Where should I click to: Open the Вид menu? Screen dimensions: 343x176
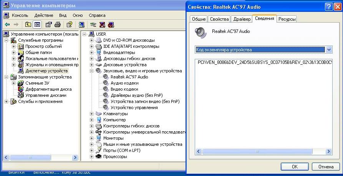(x=63, y=15)
